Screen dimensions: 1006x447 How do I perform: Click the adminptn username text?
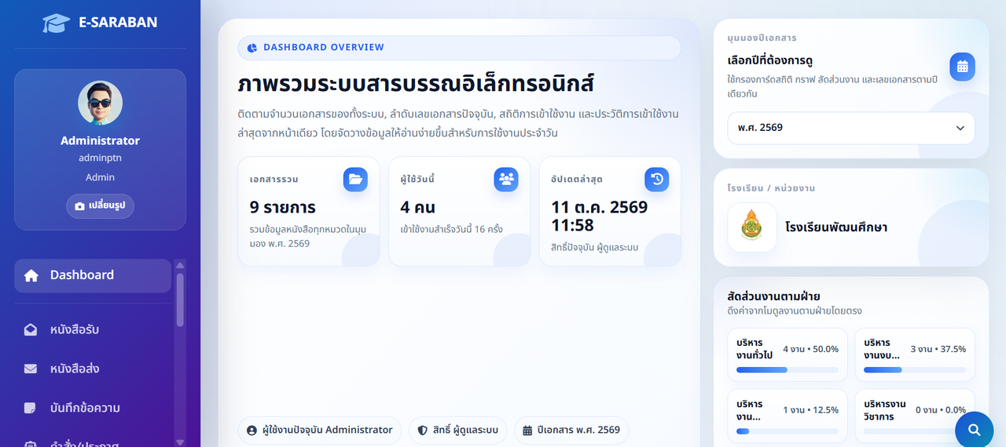click(100, 159)
